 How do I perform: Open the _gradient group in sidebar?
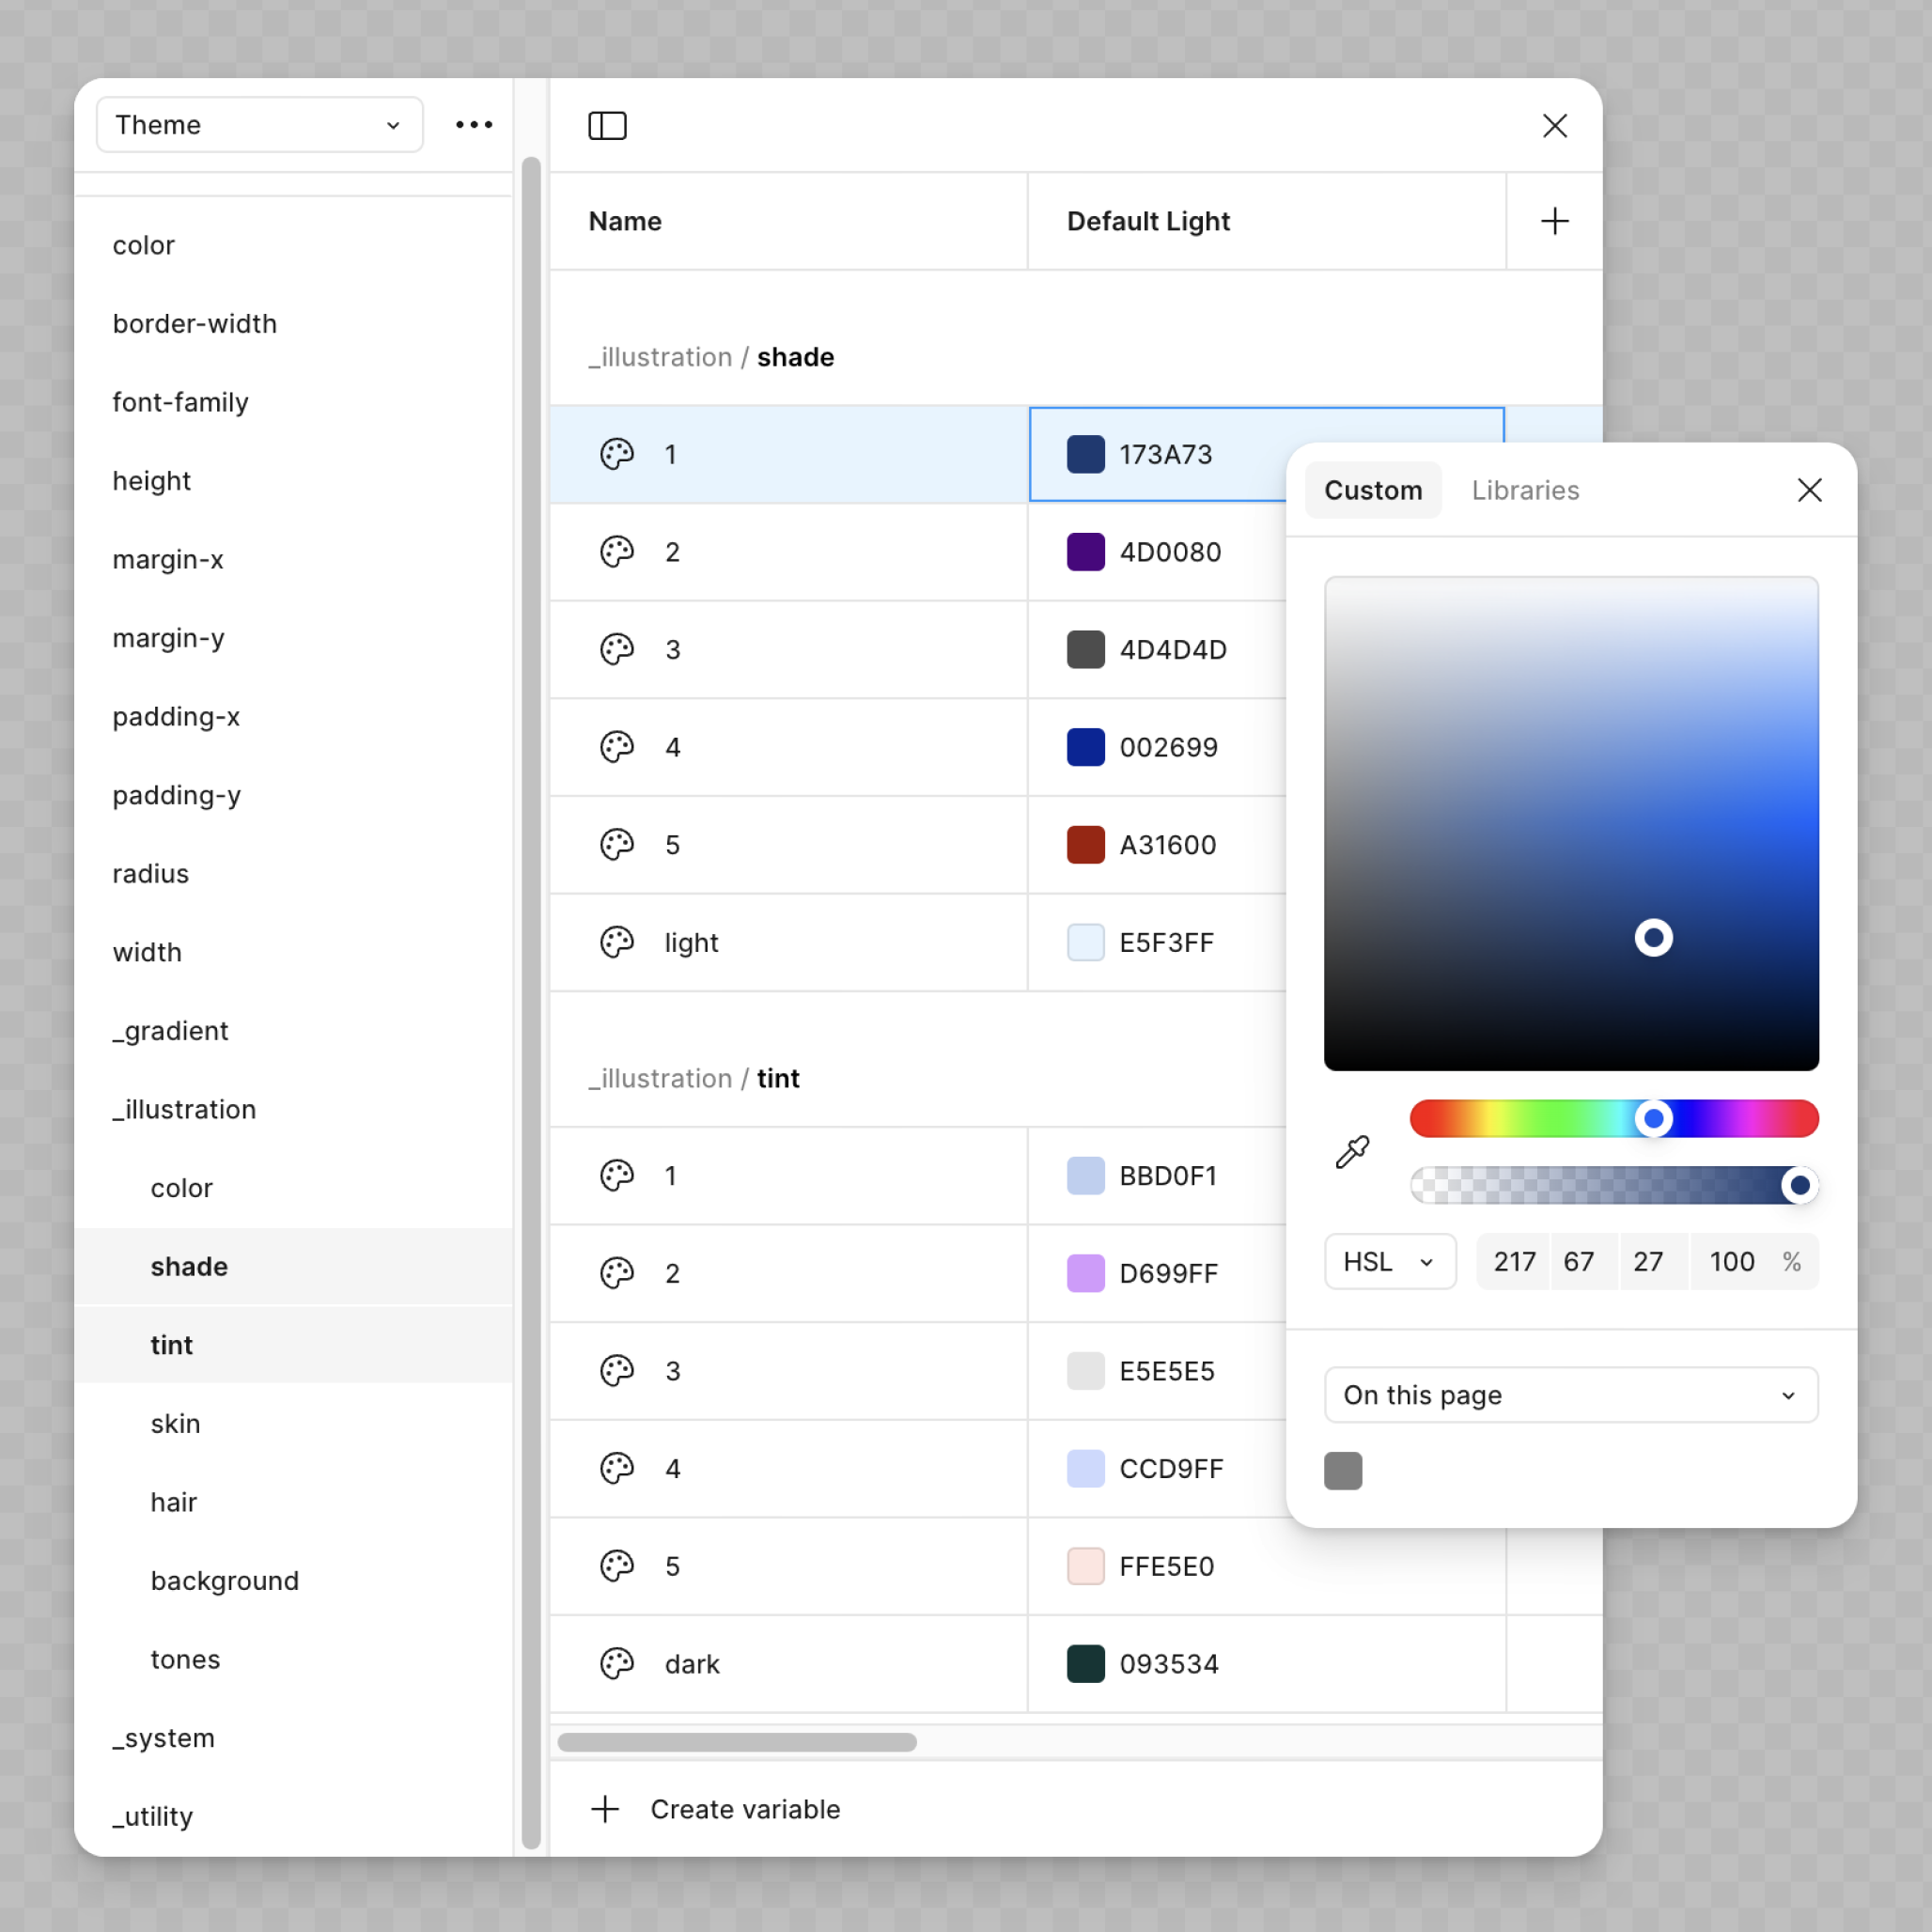pyautogui.click(x=294, y=1031)
